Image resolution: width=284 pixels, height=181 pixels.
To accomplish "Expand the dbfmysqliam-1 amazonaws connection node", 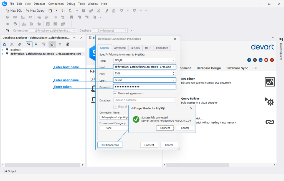I will tap(3, 54).
